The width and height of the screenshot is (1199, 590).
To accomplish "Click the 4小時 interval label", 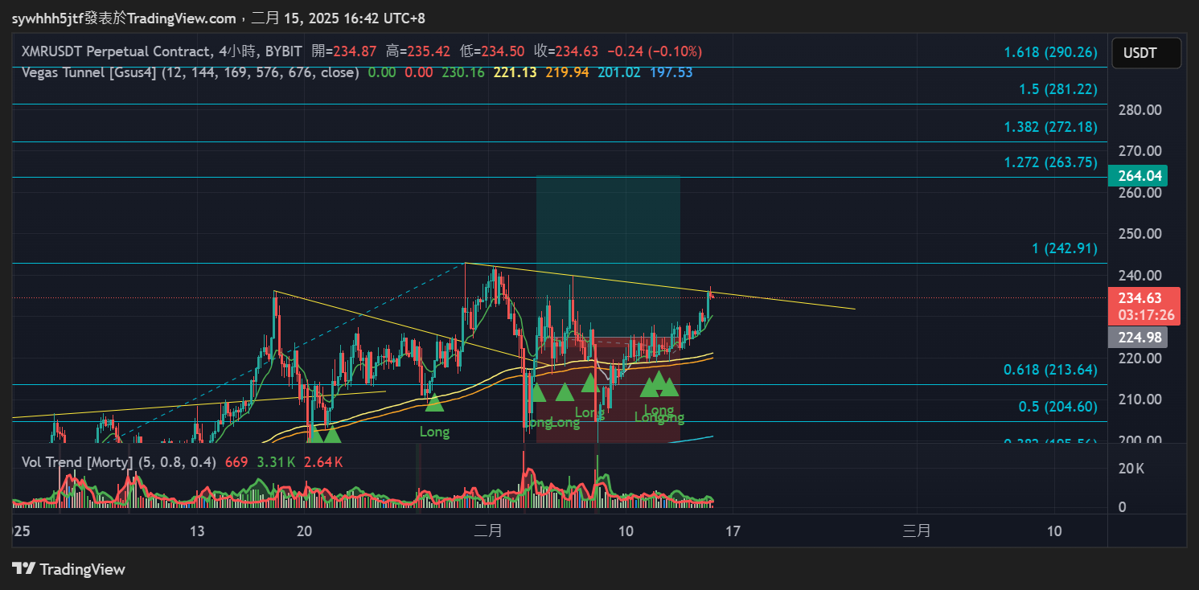I will click(x=238, y=51).
